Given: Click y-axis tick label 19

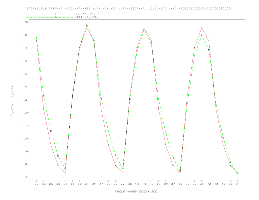Looking at the screenshot, I should point(25,22).
